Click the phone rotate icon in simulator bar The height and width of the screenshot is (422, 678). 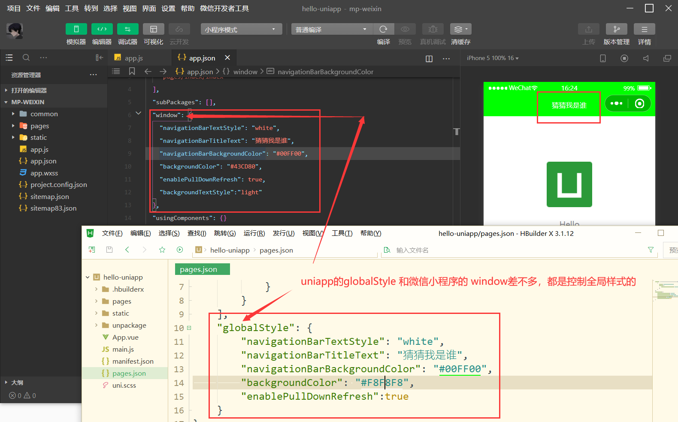tap(603, 58)
